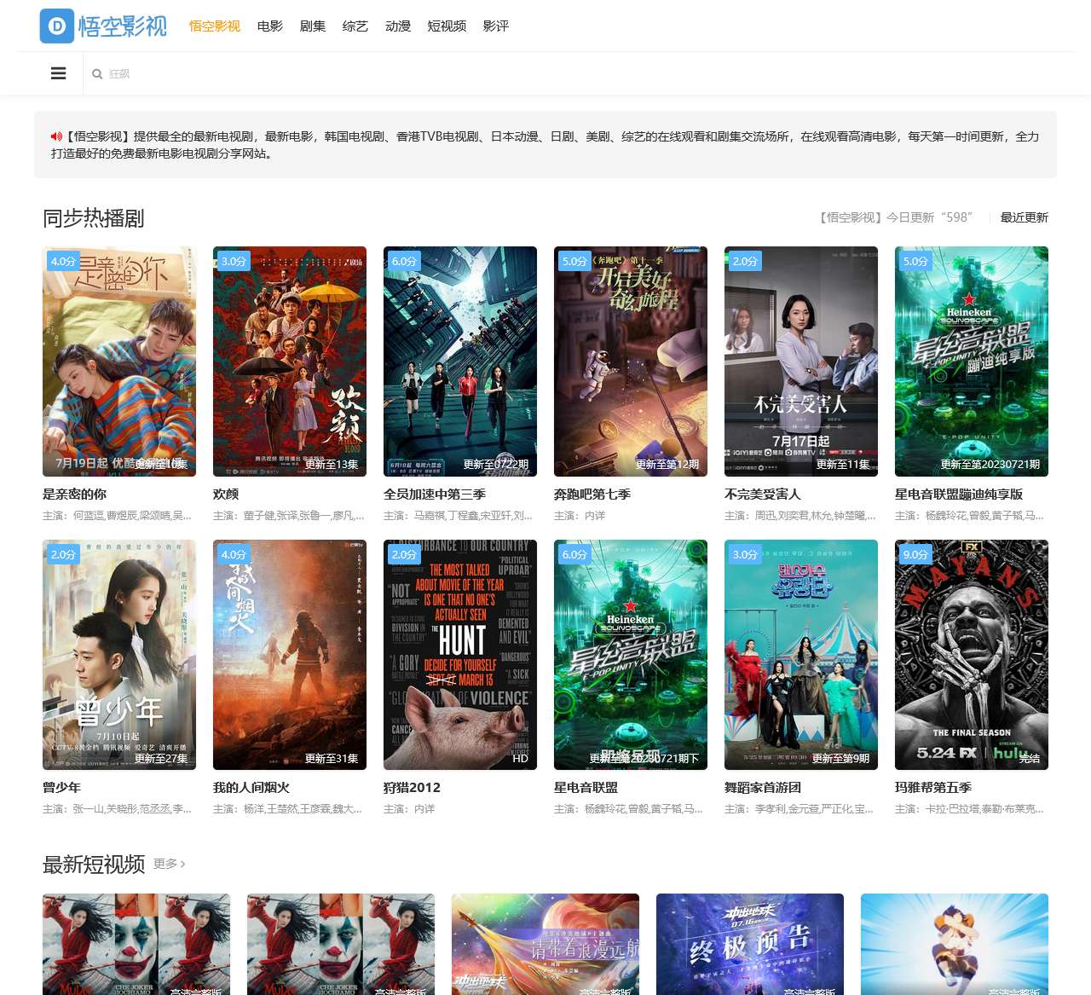Open the 我的人间烟火 poster
The height and width of the screenshot is (995, 1091).
pyautogui.click(x=289, y=655)
